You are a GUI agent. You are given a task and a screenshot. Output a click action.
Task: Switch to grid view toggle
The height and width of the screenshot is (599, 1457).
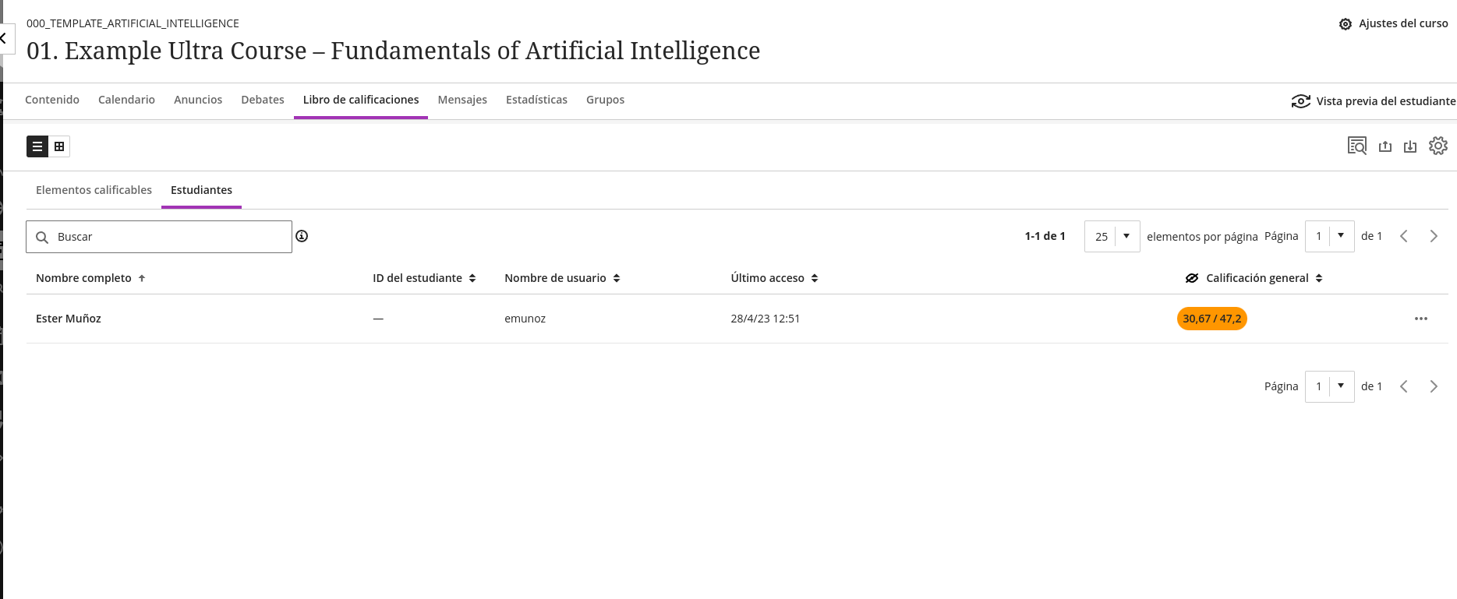click(59, 146)
